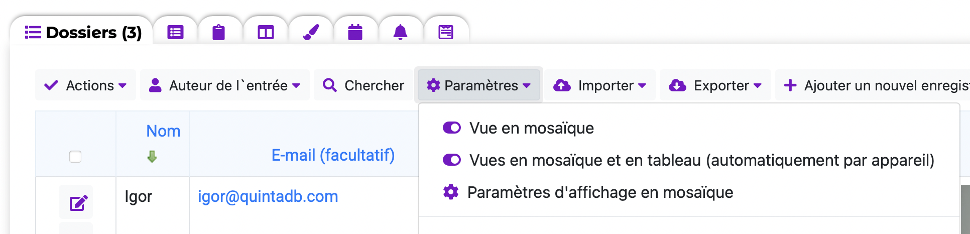Screen dimensions: 970x234
Task: Open the calendar tab icon
Action: click(x=355, y=33)
